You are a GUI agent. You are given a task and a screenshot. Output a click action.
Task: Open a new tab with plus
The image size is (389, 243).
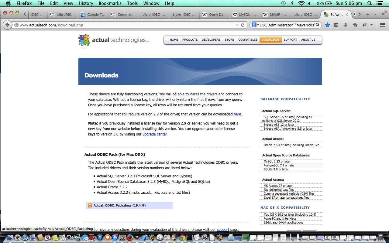click(367, 14)
